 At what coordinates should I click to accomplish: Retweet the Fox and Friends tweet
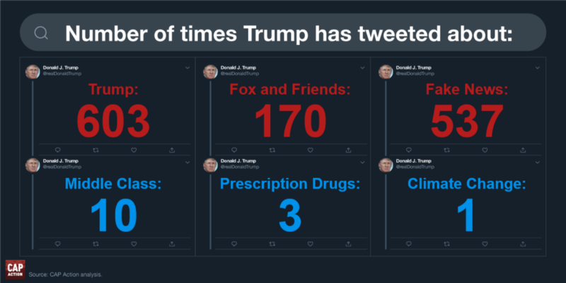coord(272,150)
